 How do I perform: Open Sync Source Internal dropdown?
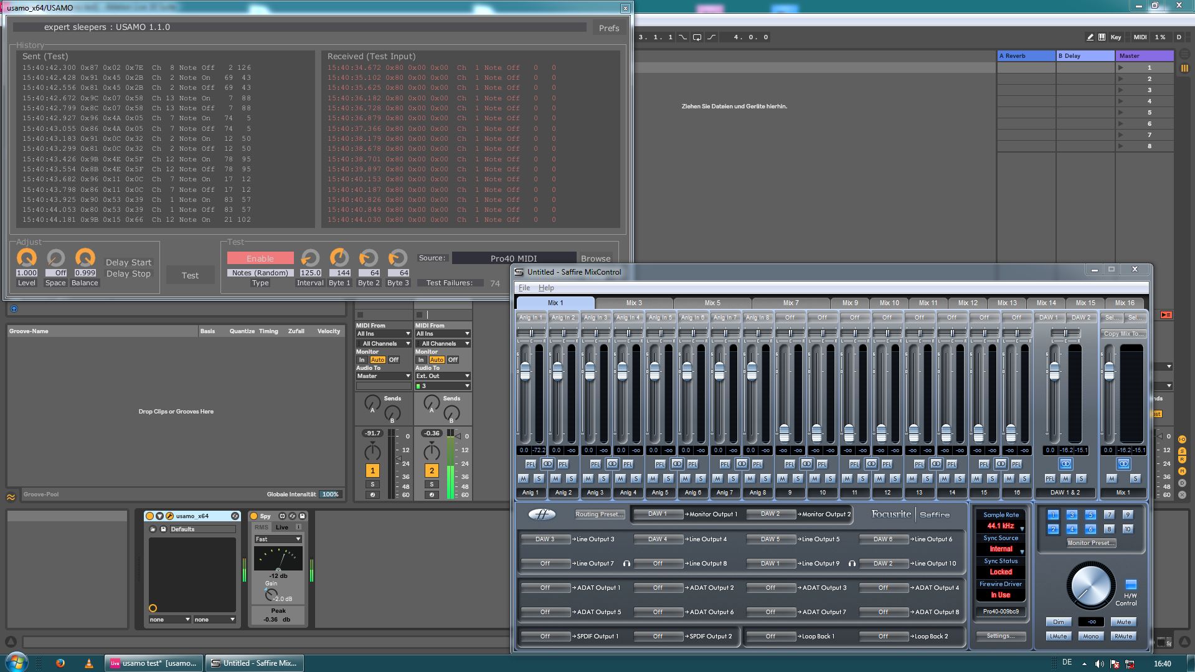pyautogui.click(x=1001, y=549)
